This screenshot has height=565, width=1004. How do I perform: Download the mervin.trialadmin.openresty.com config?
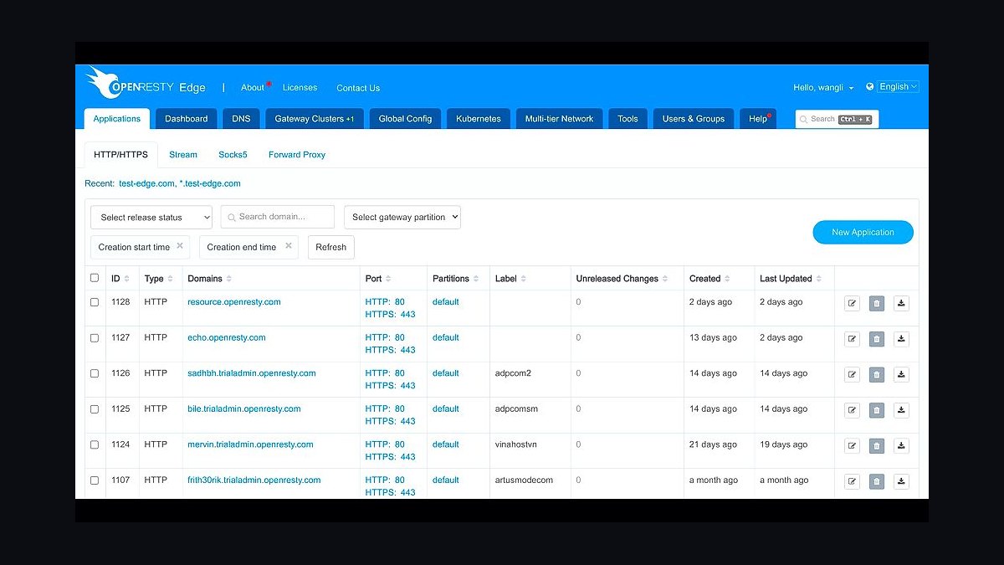[901, 445]
